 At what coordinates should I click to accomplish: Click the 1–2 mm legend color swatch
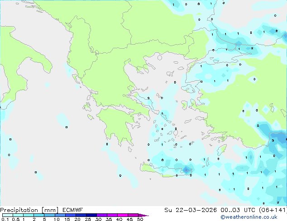tap(29, 215)
